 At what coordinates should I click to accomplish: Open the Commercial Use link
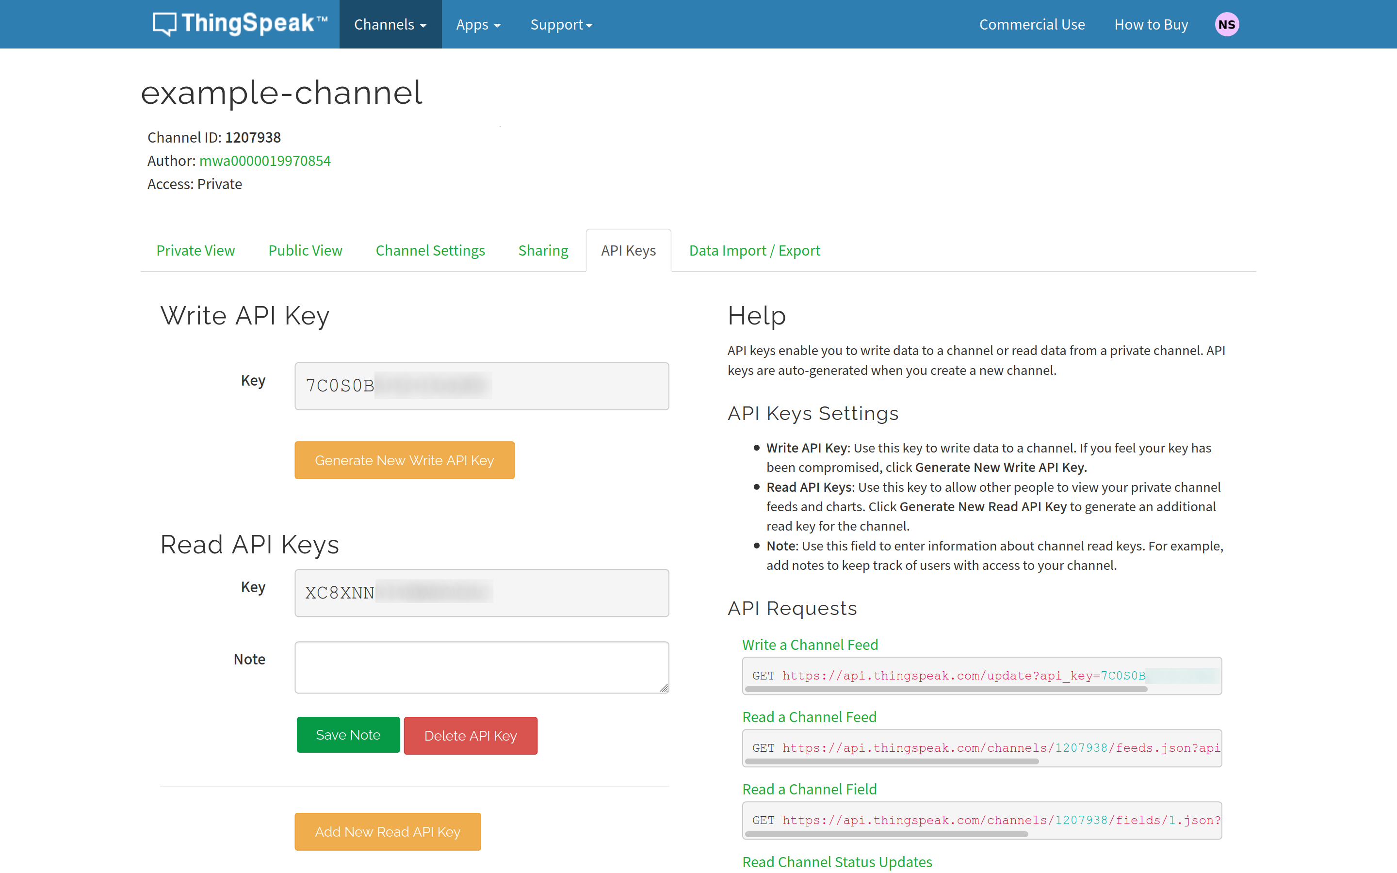pos(1032,24)
